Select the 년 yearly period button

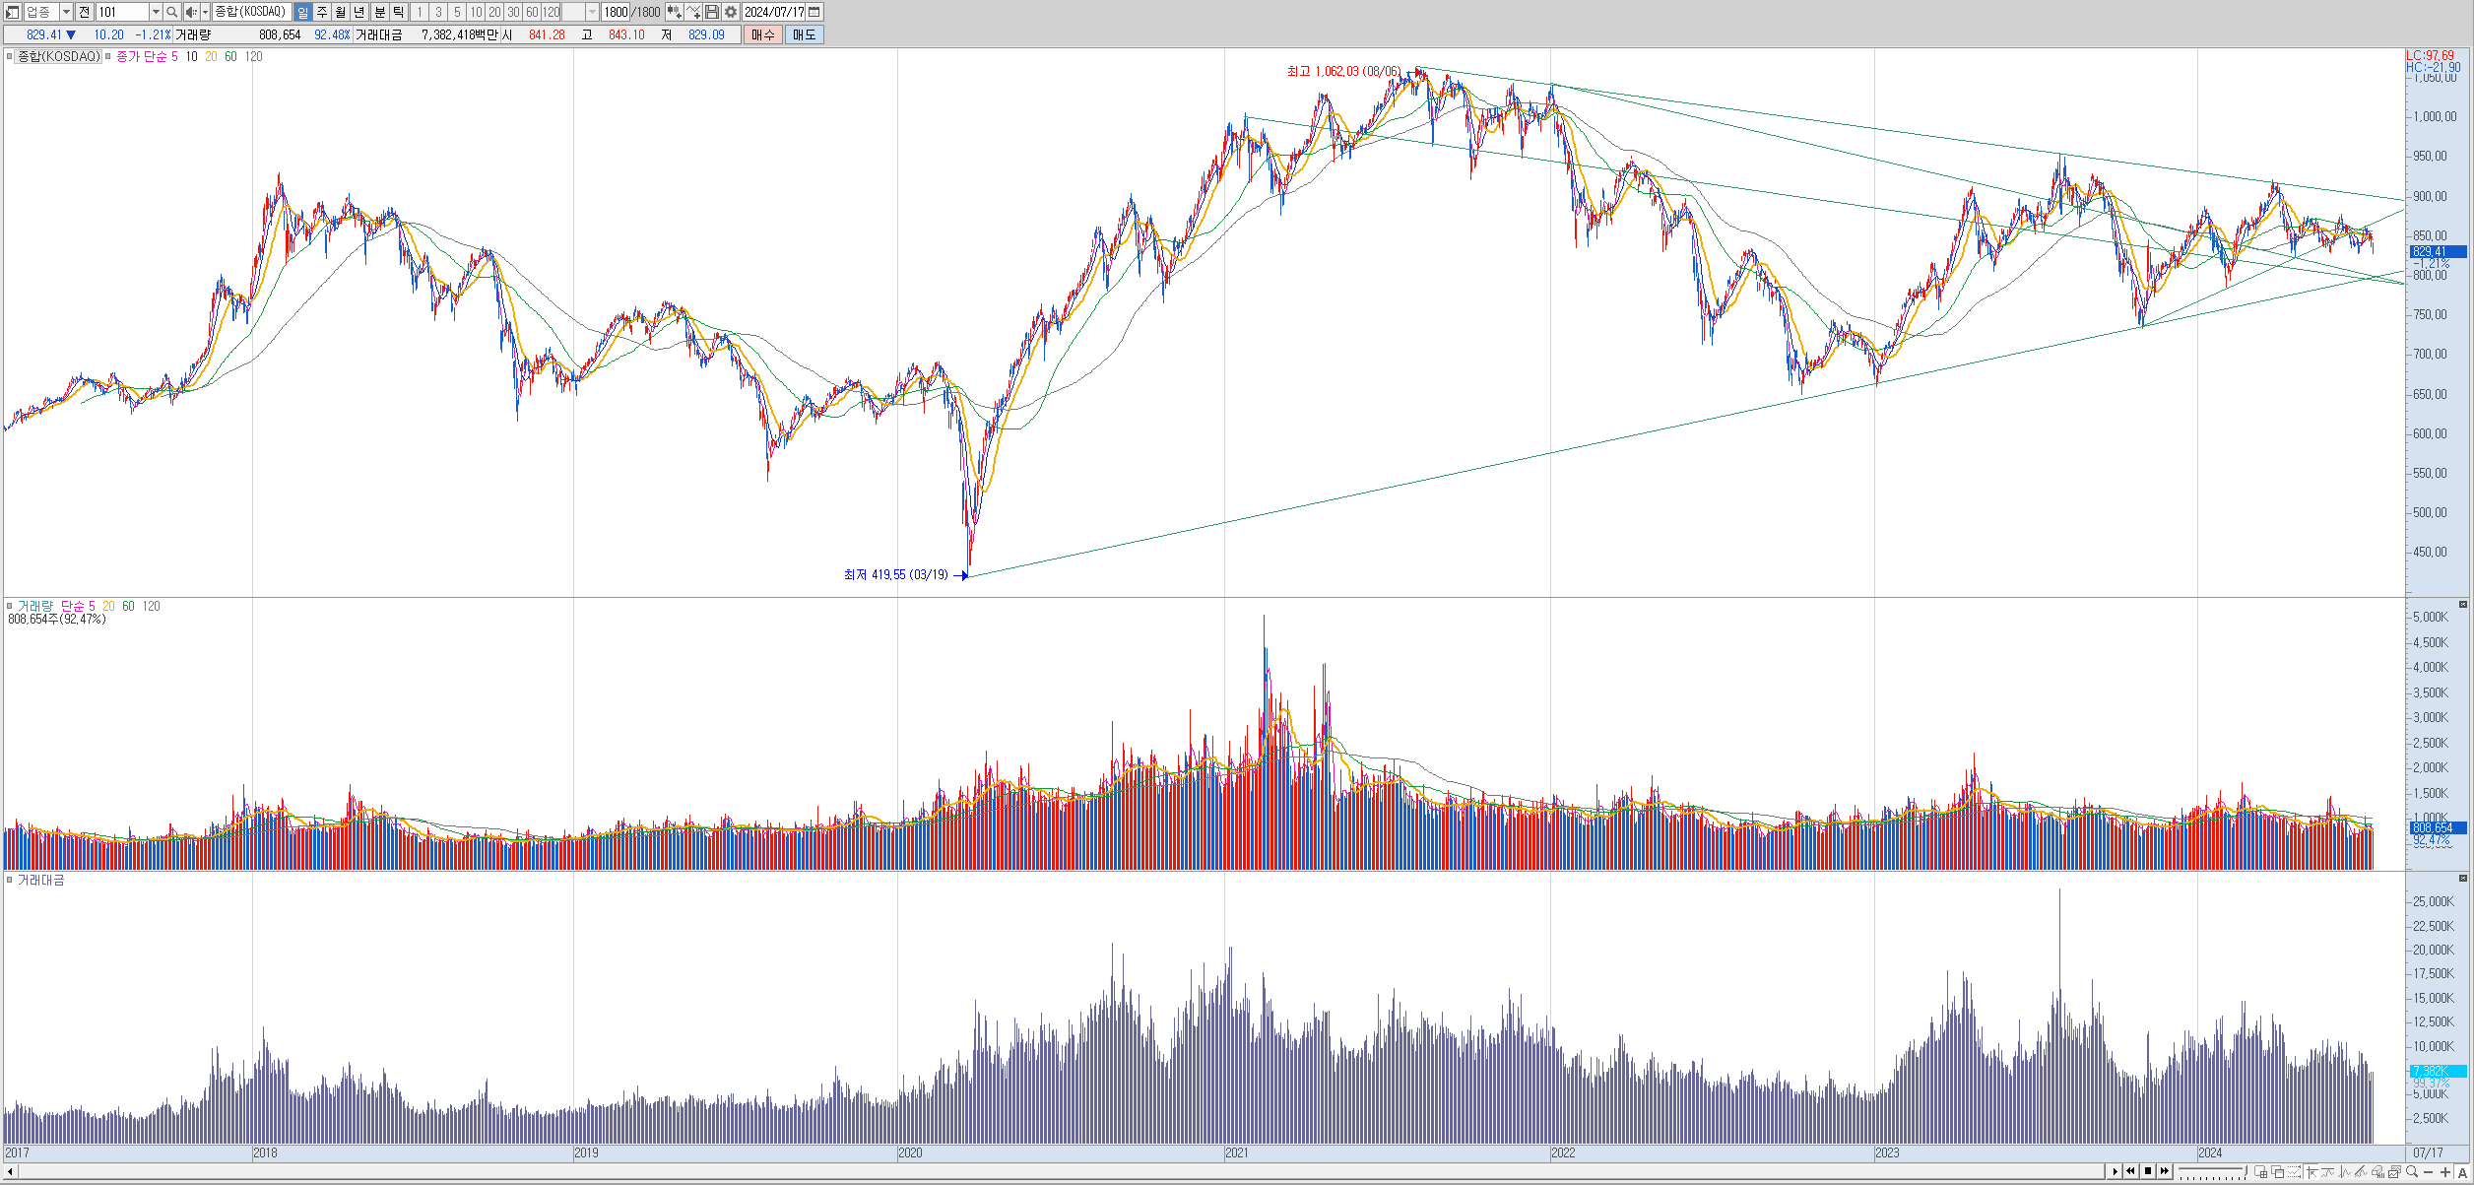click(x=360, y=12)
